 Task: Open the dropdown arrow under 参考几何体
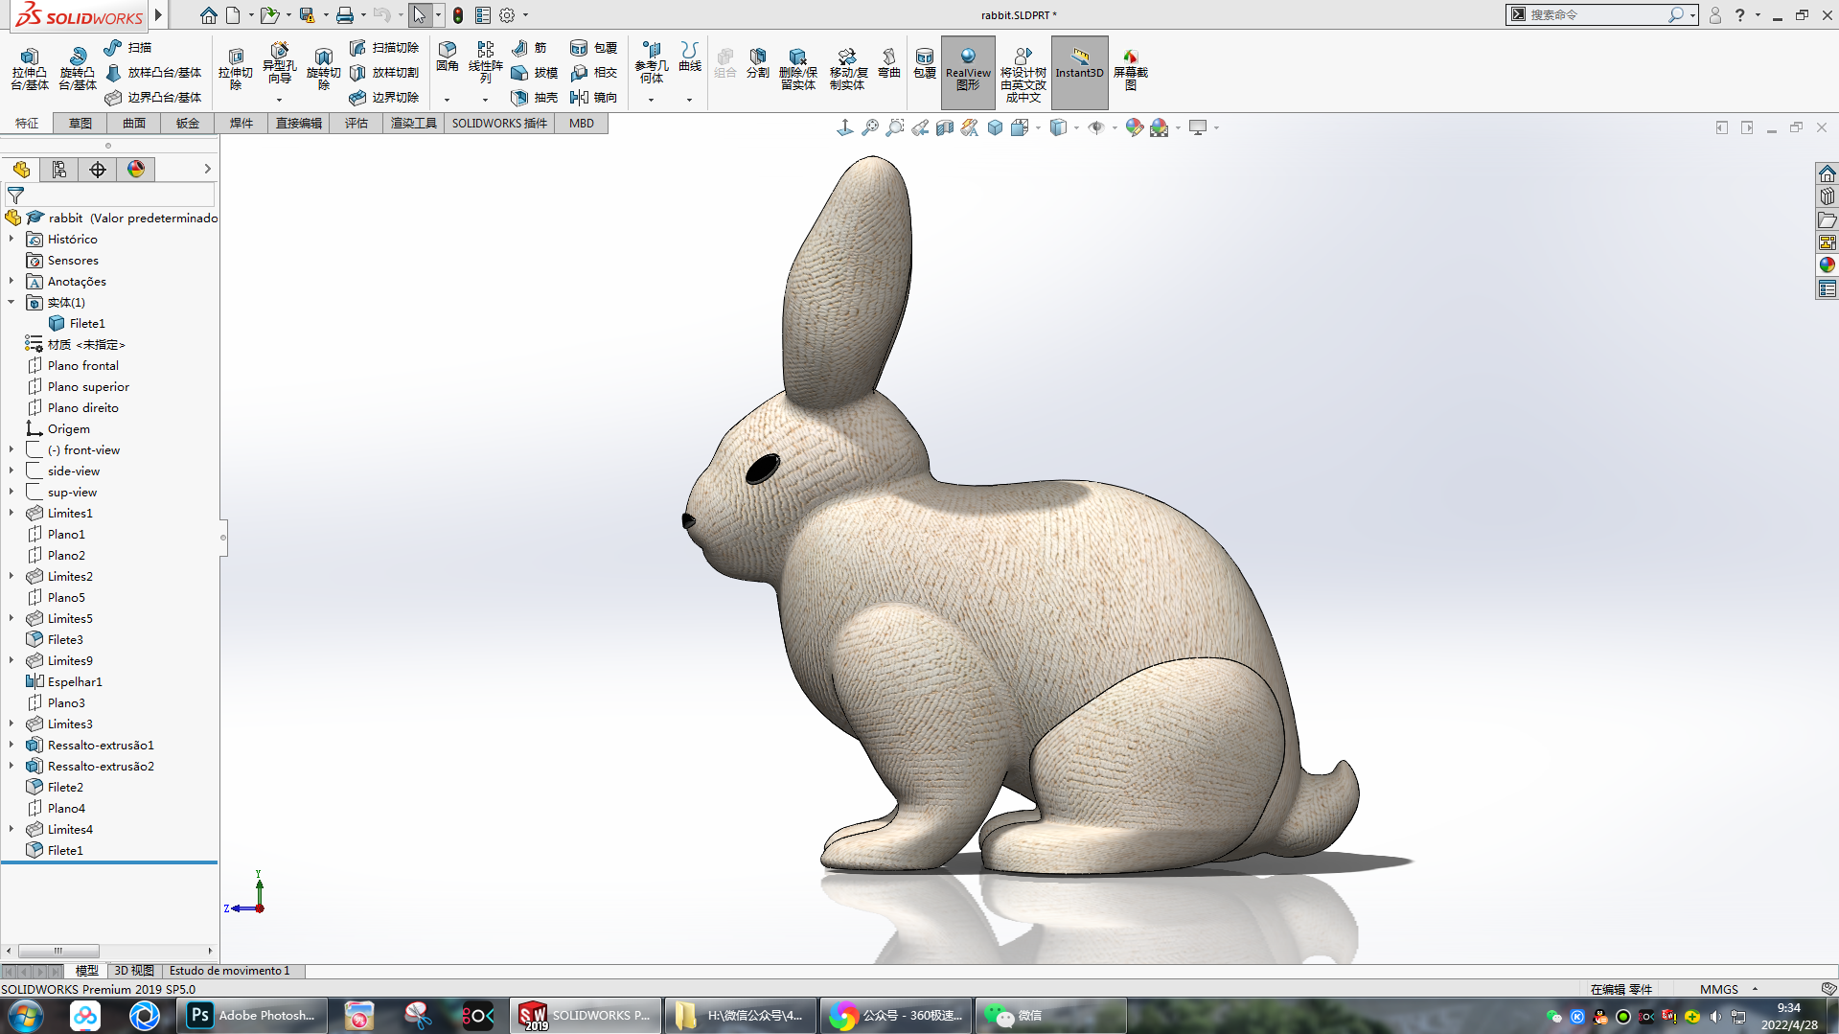(x=651, y=100)
